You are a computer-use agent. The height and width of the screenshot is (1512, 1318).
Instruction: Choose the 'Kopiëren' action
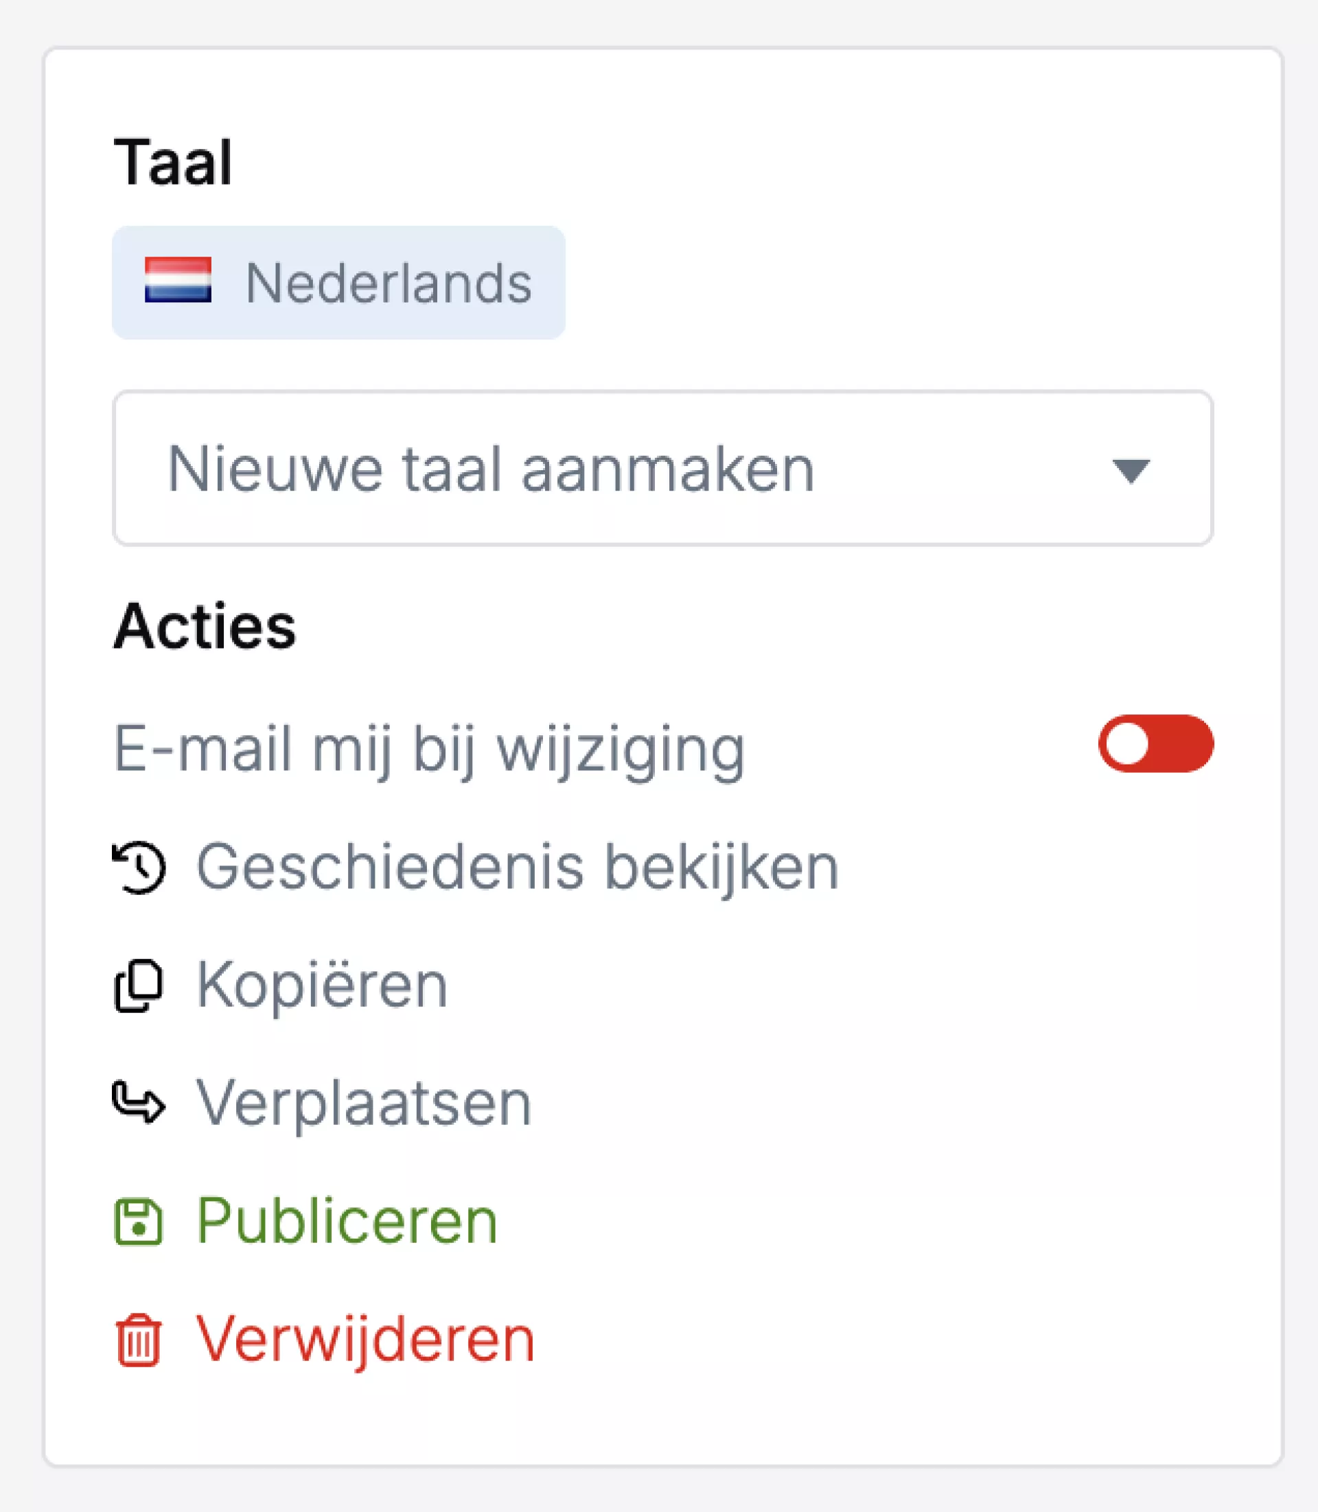point(322,986)
